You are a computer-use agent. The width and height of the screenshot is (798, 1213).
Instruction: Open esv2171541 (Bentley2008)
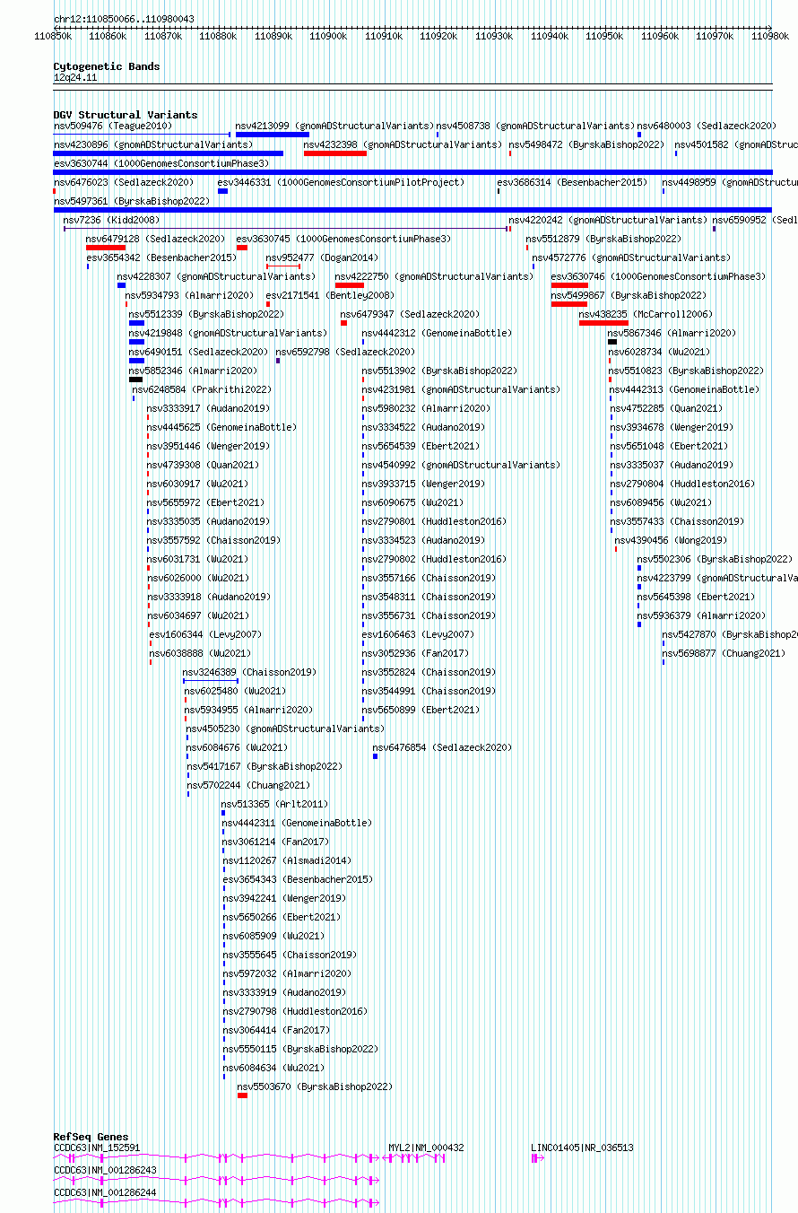pos(329,295)
